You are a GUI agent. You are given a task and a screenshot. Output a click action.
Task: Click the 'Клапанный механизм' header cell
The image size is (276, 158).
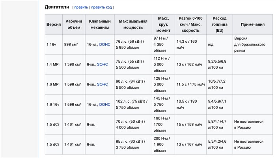tap(100, 24)
